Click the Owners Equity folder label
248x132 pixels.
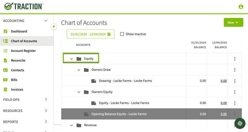click(x=102, y=92)
